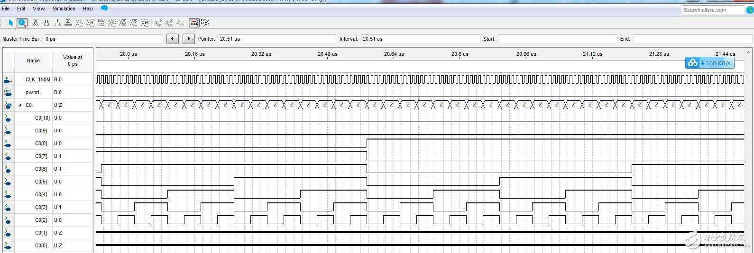Select signal C0[6]

(41, 169)
